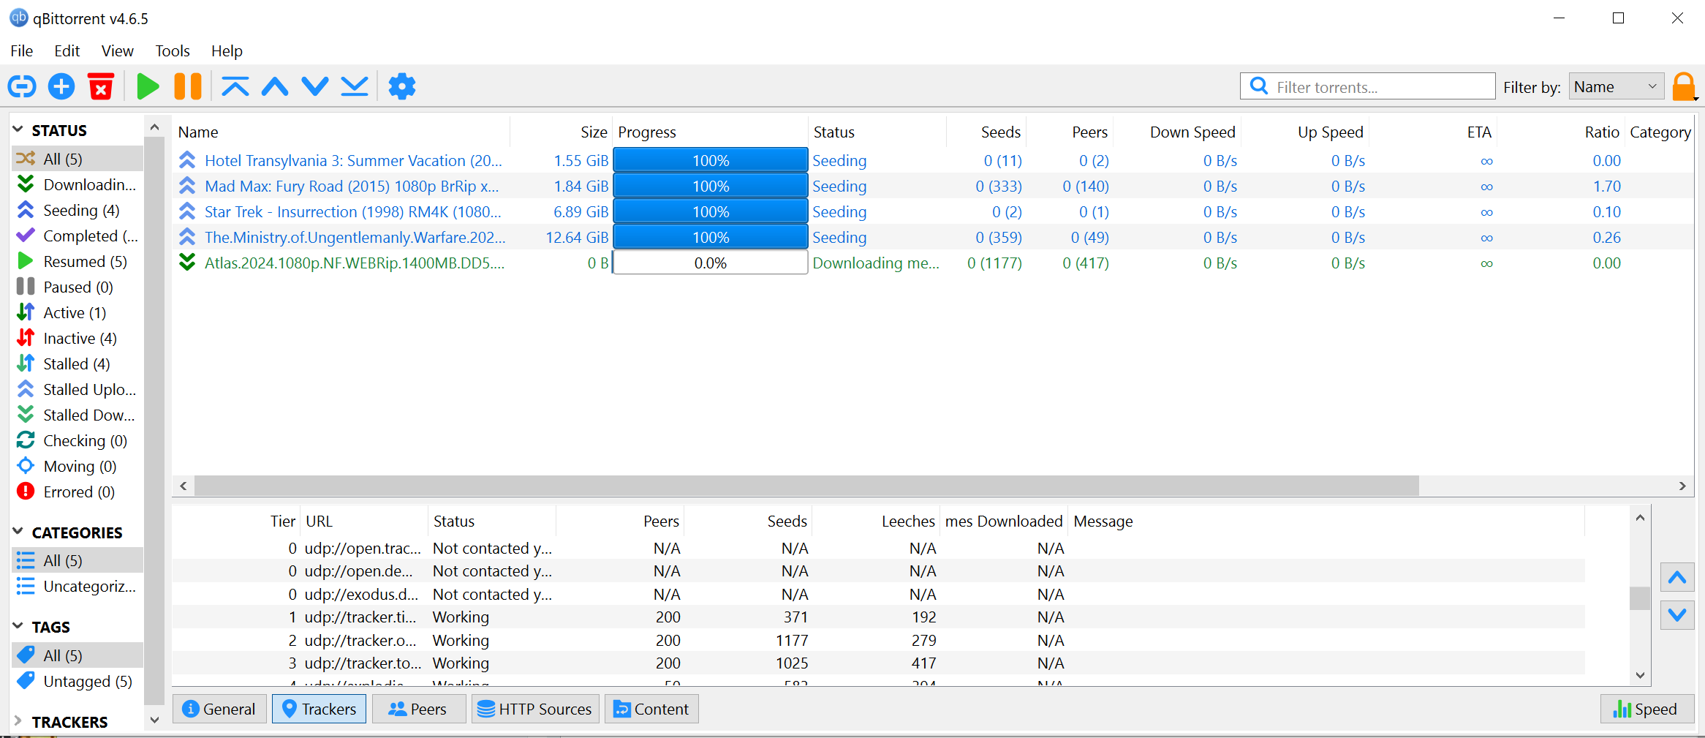
Task: Select Atlas.2024.1080p torrent row
Action: coord(933,263)
